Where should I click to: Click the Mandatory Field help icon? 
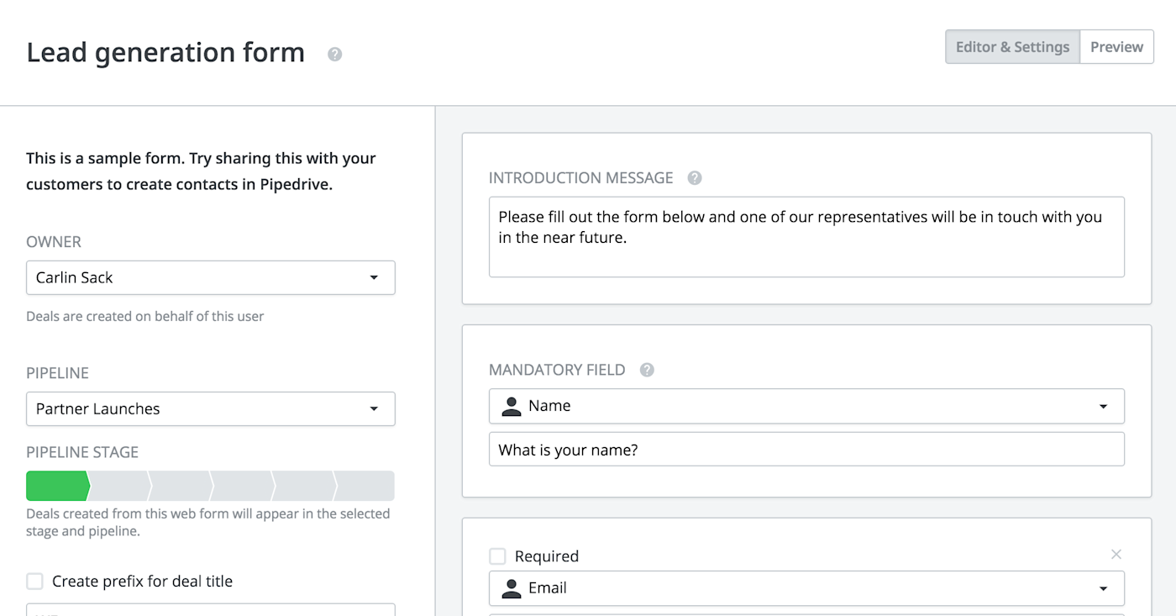coord(647,370)
